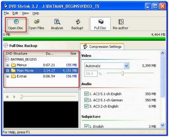
Task: Click the Backup! toolbar button
Action: point(77,25)
